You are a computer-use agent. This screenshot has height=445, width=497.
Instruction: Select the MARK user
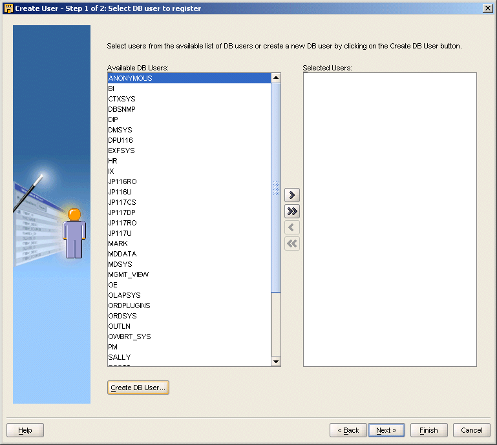[189, 243]
